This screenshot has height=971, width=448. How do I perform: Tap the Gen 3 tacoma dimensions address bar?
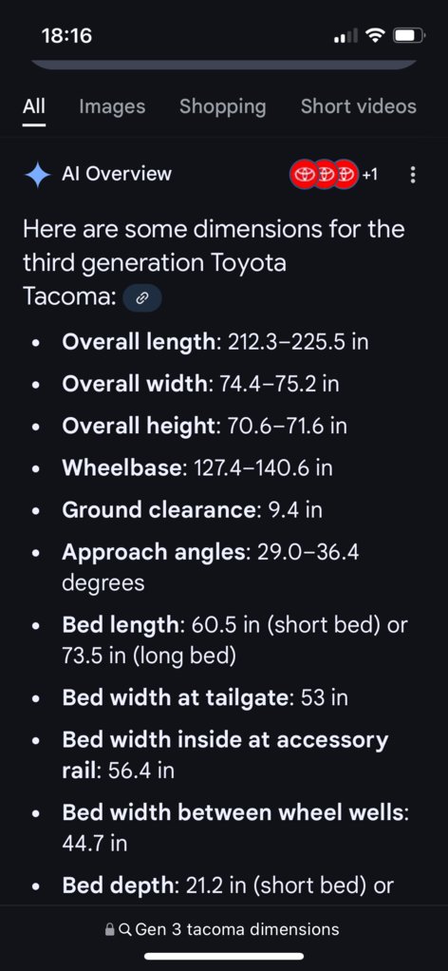tap(224, 929)
